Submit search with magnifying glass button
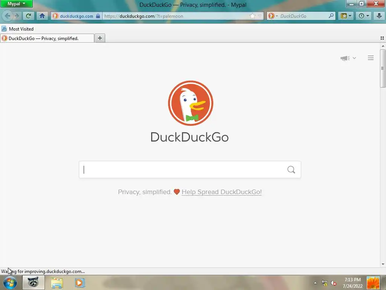This screenshot has width=386, height=290. coord(291,170)
